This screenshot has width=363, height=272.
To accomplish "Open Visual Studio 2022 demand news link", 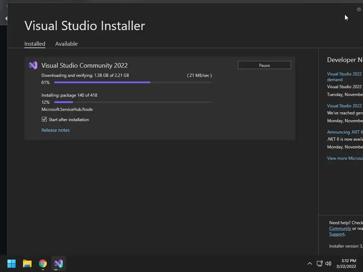I will [345, 77].
